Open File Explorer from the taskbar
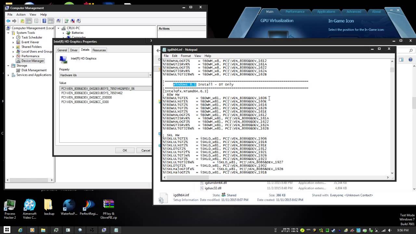 pyautogui.click(x=43, y=230)
